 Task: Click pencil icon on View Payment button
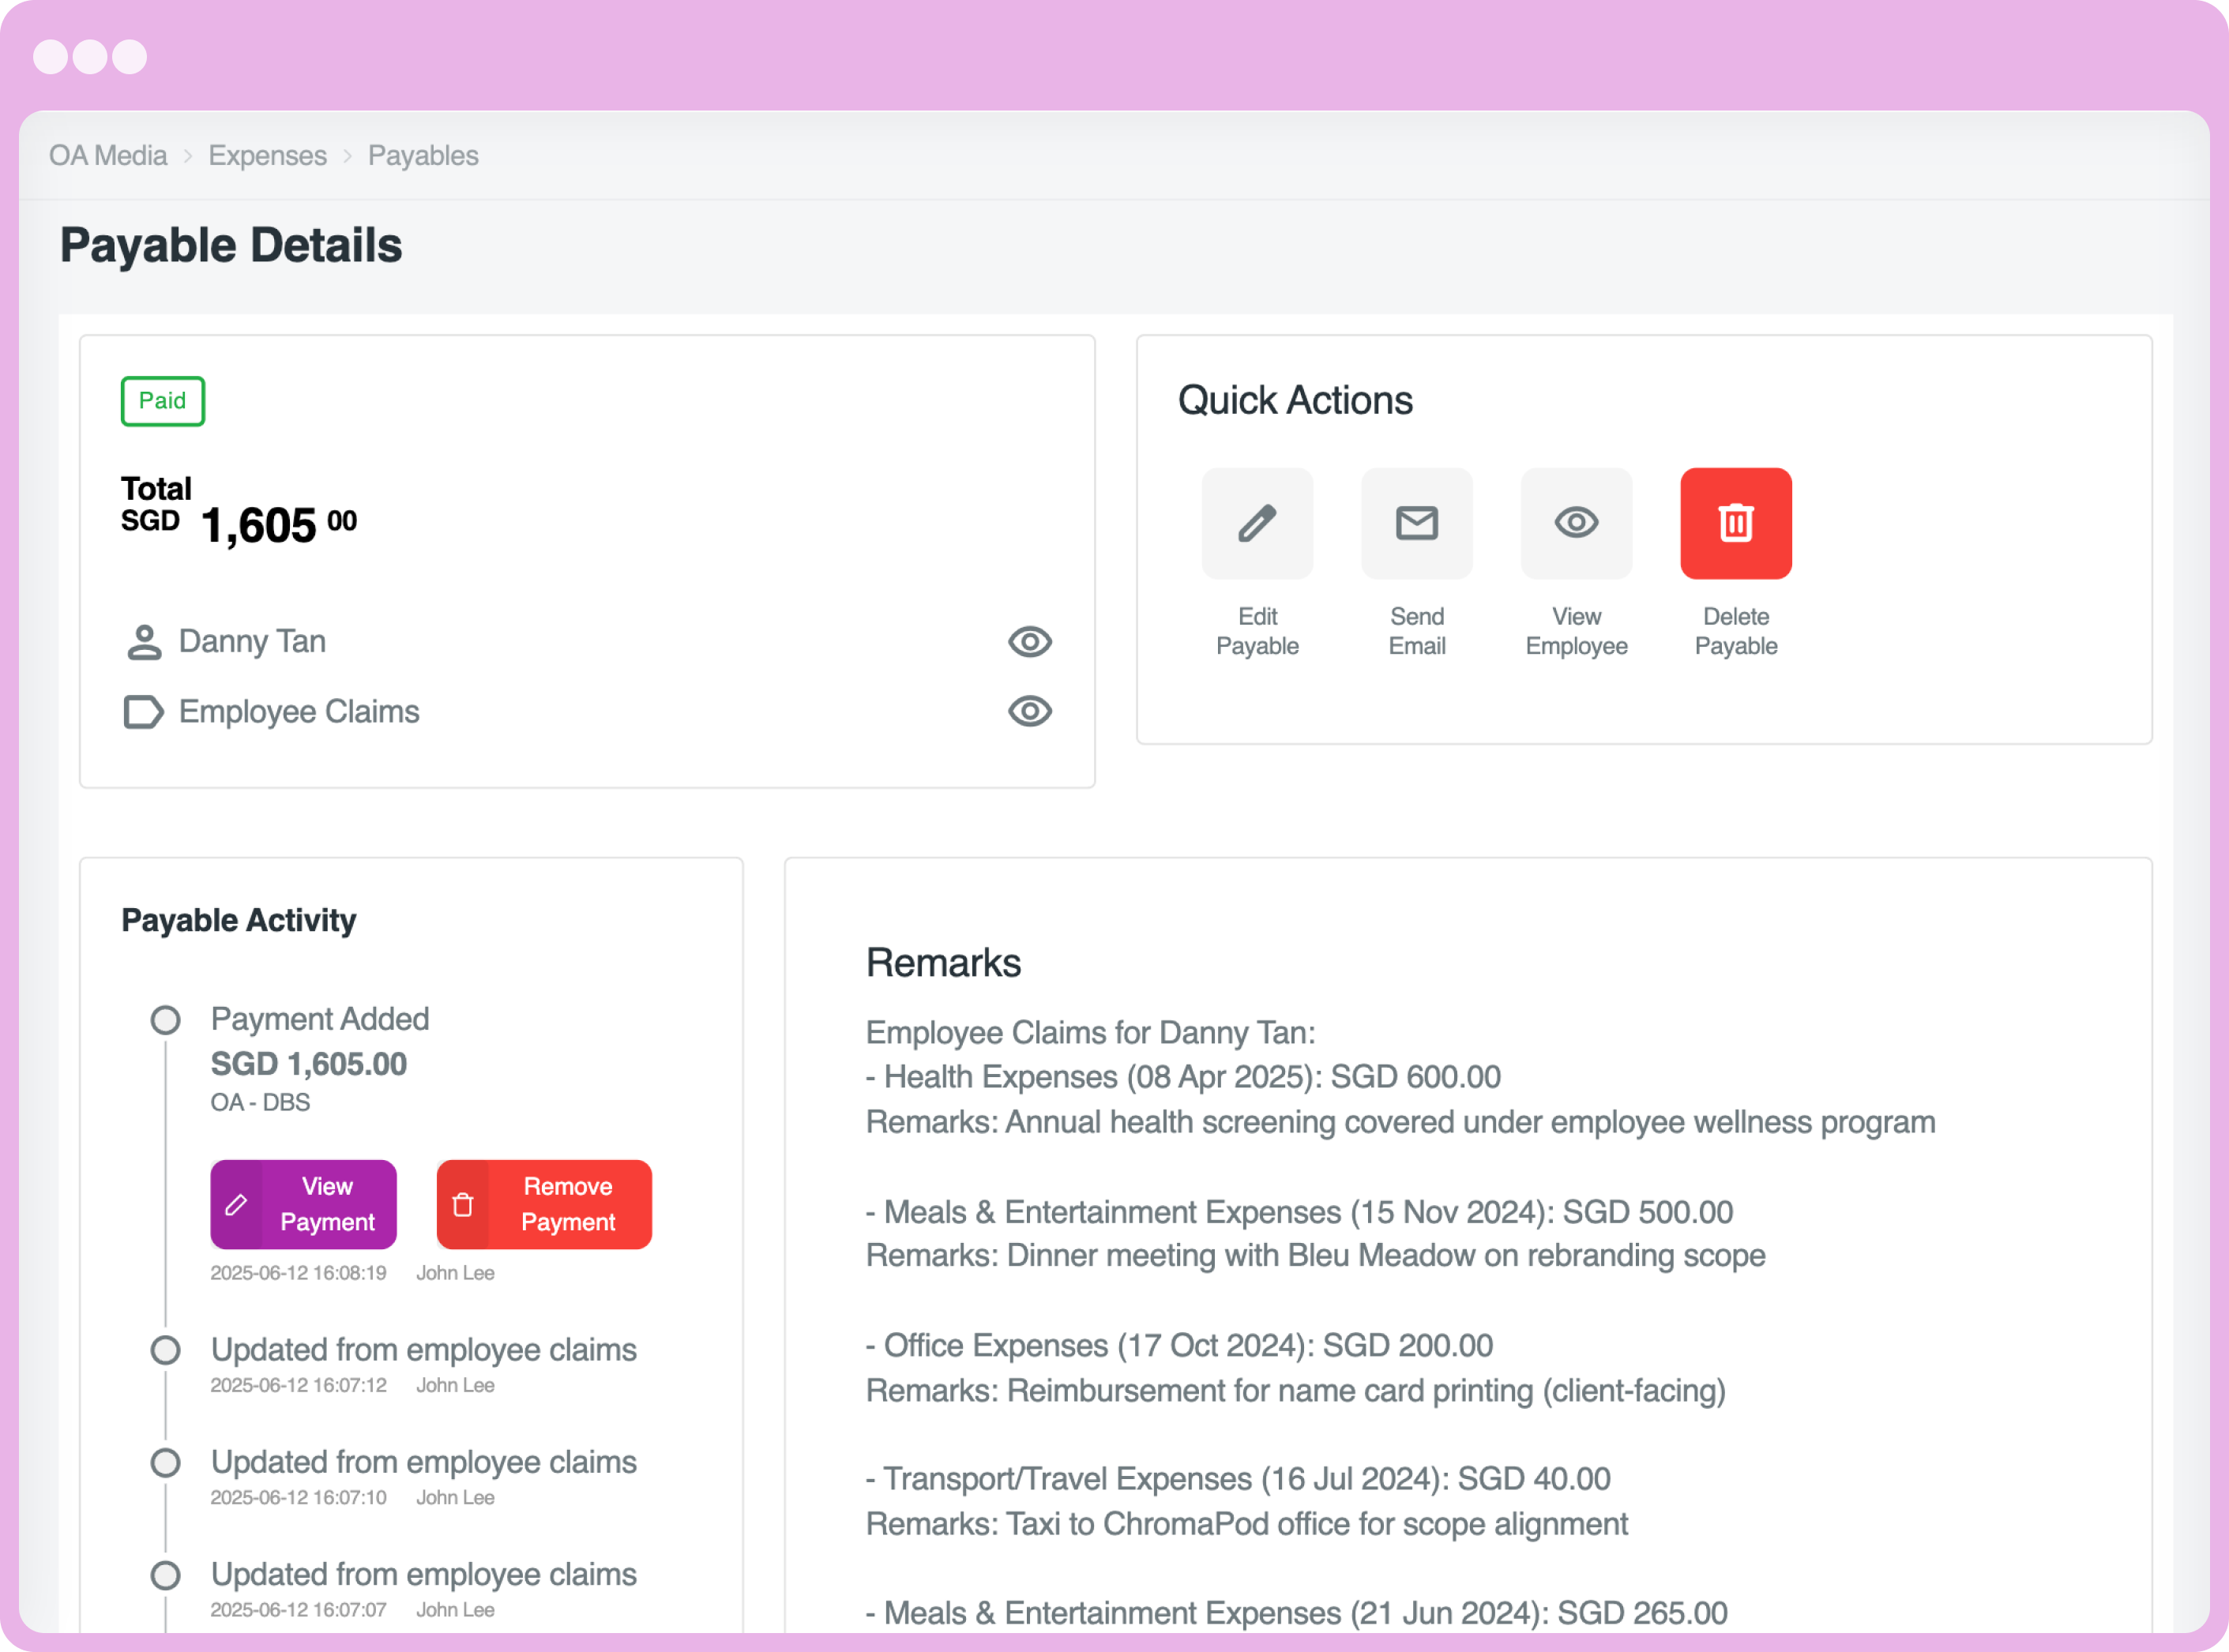[x=236, y=1204]
